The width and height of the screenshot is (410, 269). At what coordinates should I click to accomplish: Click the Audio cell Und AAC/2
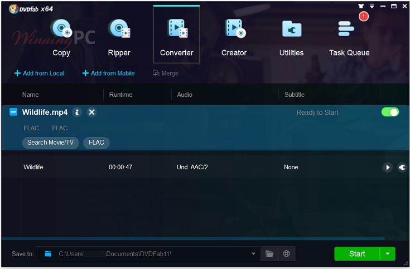(192, 167)
